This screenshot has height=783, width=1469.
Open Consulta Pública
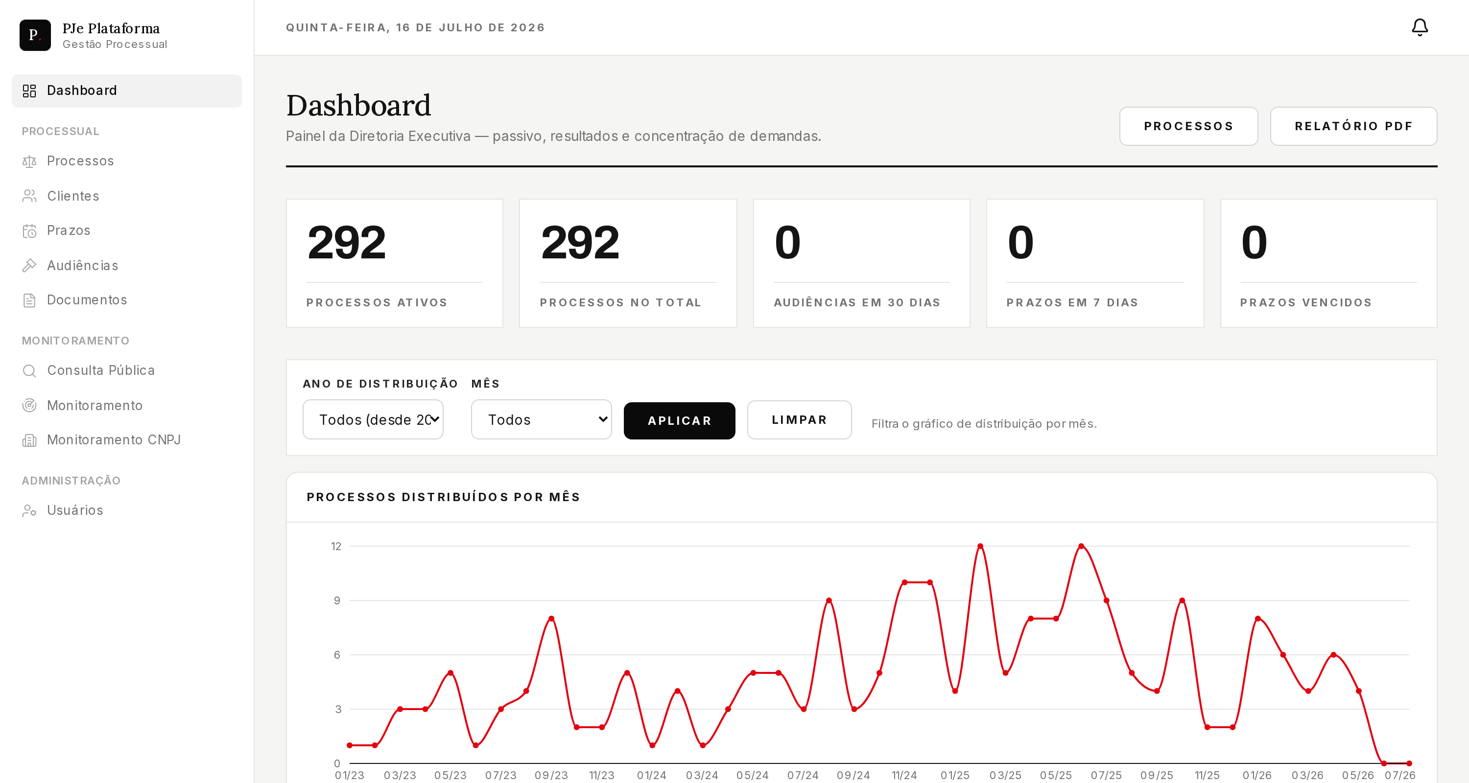click(127, 371)
